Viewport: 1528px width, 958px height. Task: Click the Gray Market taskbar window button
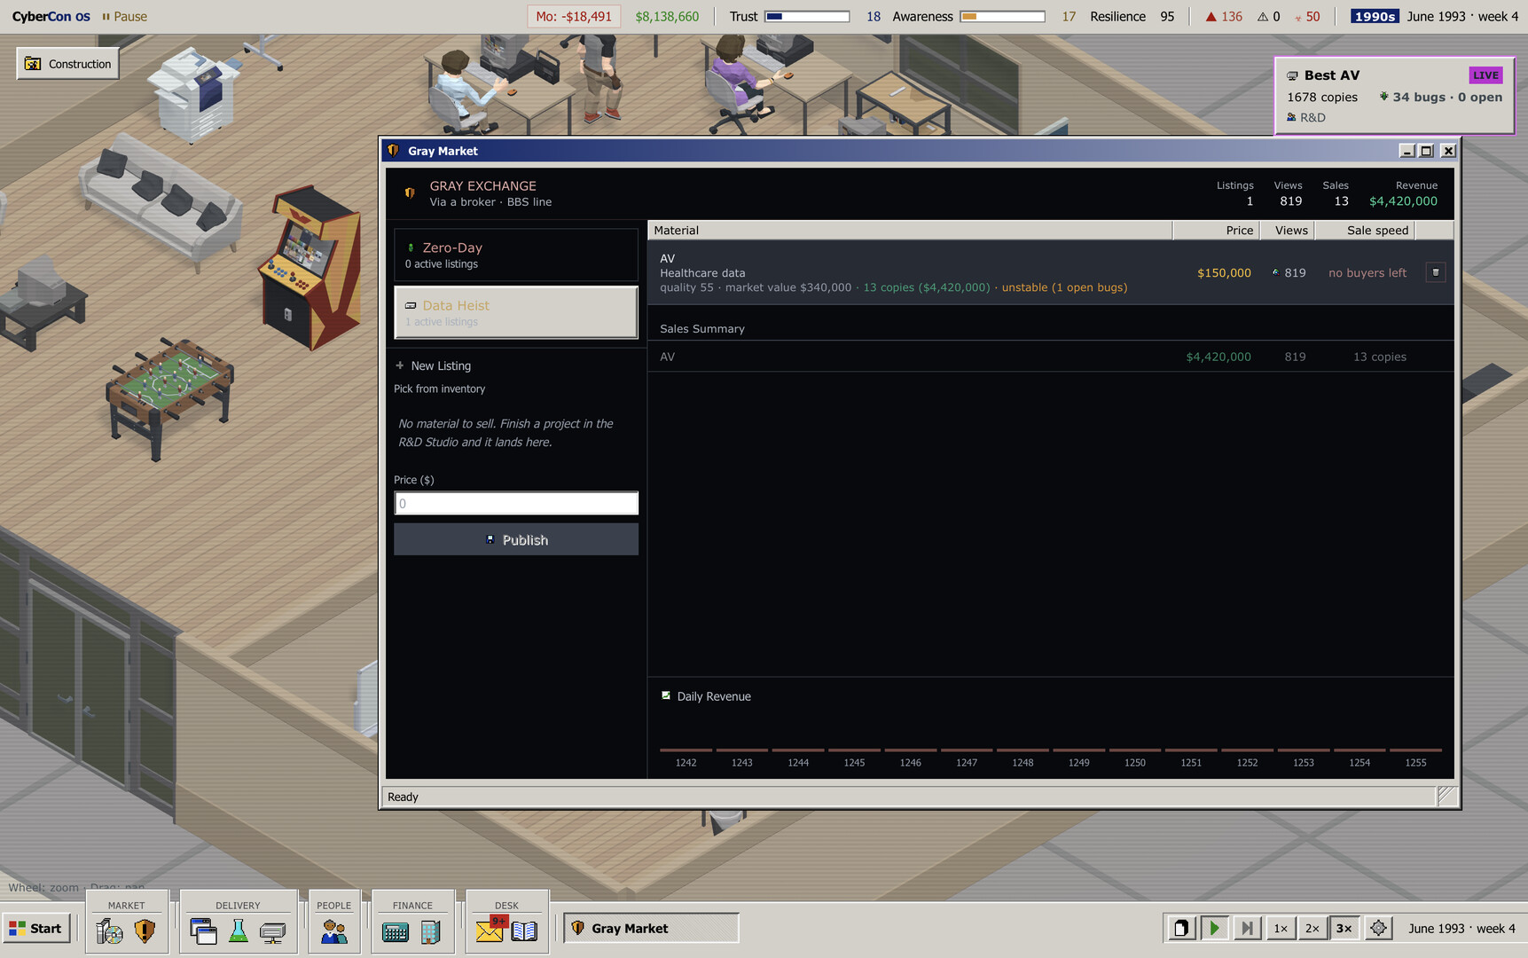tap(651, 928)
